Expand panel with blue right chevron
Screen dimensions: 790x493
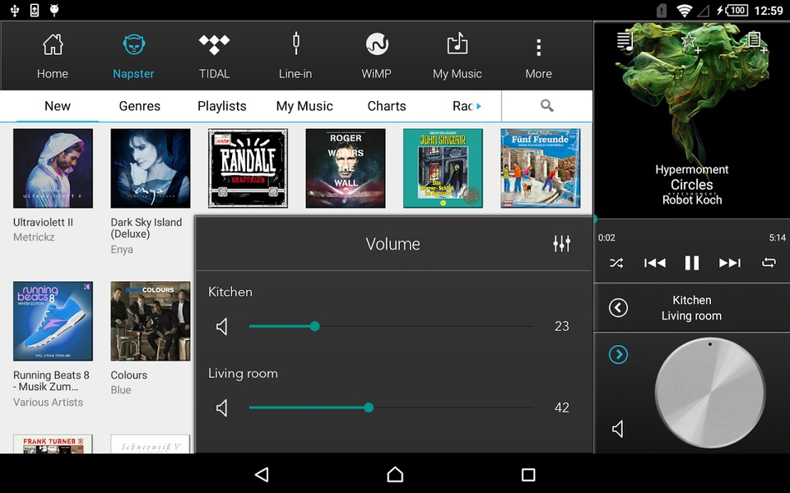[618, 355]
